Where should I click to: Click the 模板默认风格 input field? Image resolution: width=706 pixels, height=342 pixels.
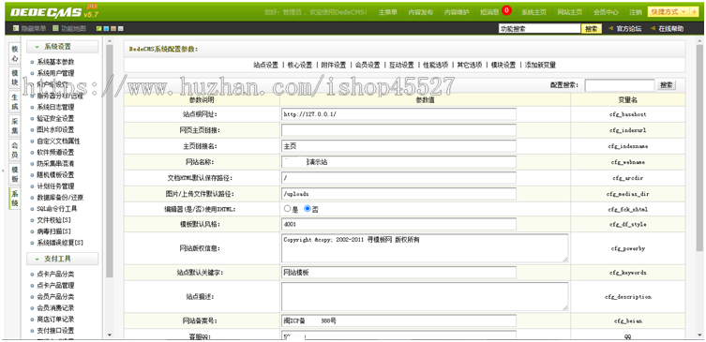(x=398, y=224)
